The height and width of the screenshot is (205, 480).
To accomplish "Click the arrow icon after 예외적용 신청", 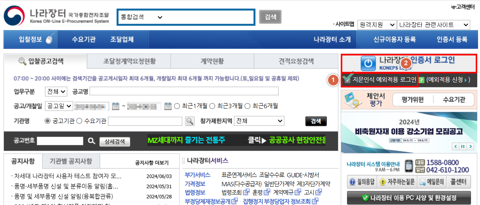I will point(466,80).
